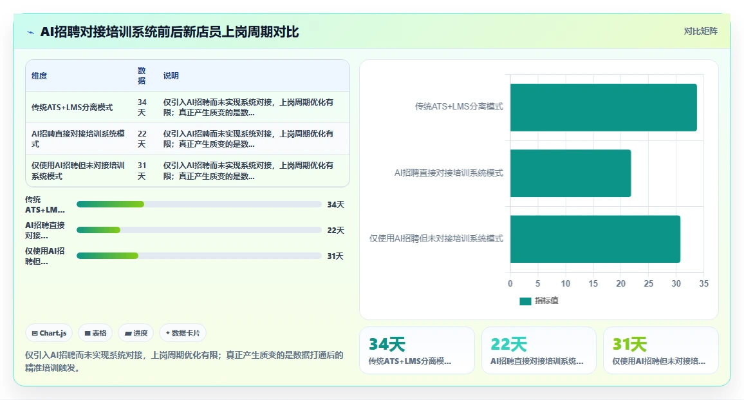Screen dimensions: 744x400
Task: Click the 数据 column header
Action: 142,75
